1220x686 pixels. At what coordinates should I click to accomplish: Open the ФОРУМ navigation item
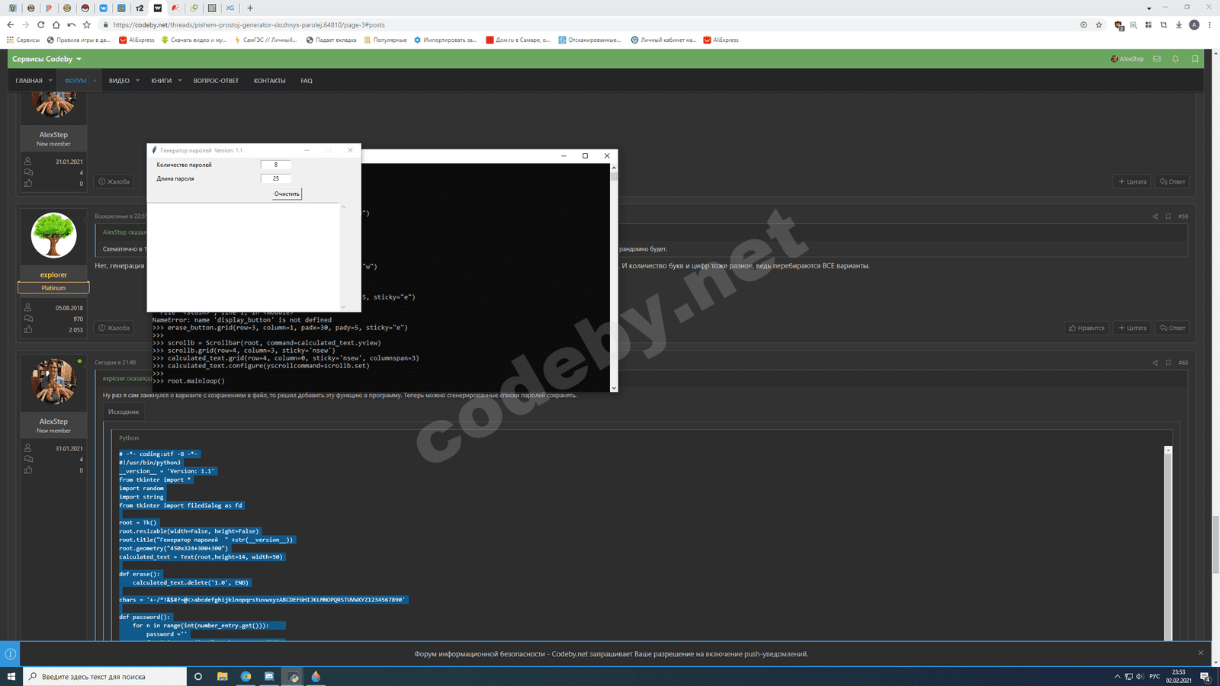tap(75, 81)
